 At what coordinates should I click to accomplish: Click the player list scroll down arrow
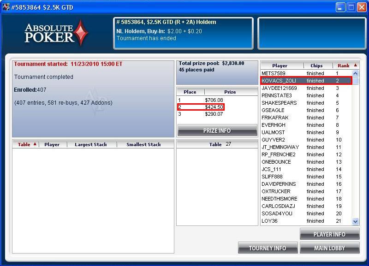coord(355,221)
